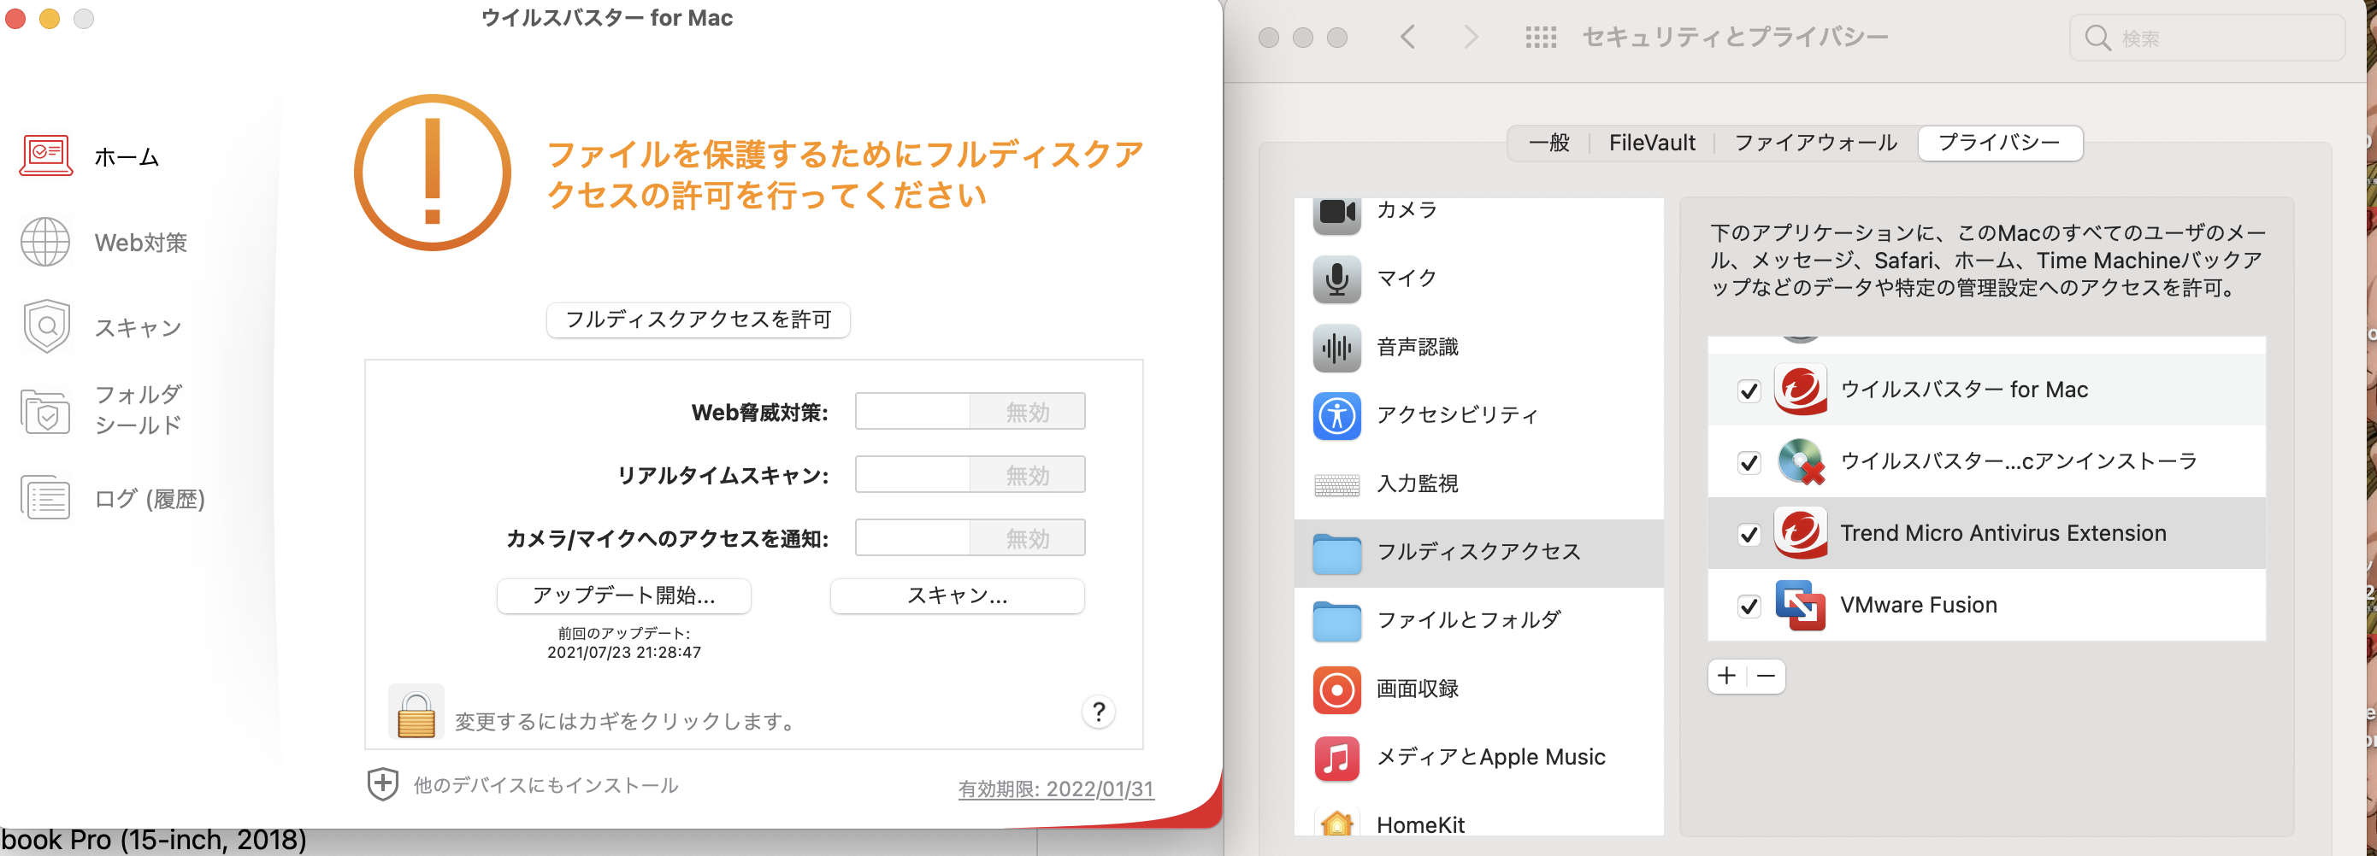Viewport: 2377px width, 856px height.
Task: Click VMware Fusion app icon
Action: pos(1801,605)
